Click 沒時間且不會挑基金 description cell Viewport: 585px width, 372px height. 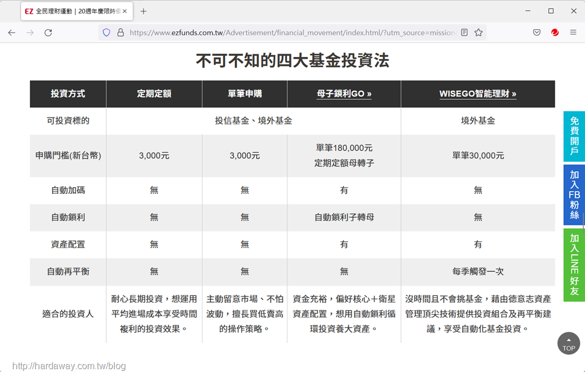tap(478, 314)
